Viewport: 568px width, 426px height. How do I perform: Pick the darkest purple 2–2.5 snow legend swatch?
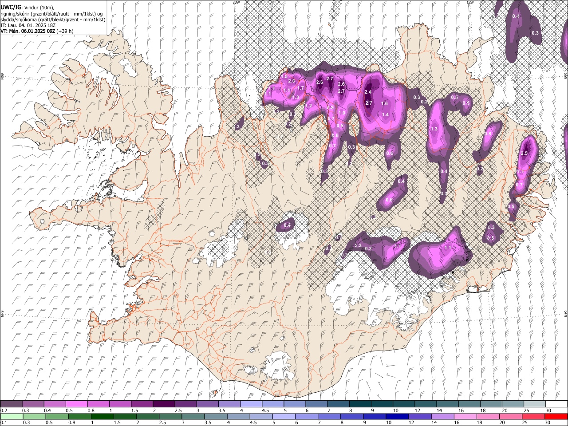point(164,404)
